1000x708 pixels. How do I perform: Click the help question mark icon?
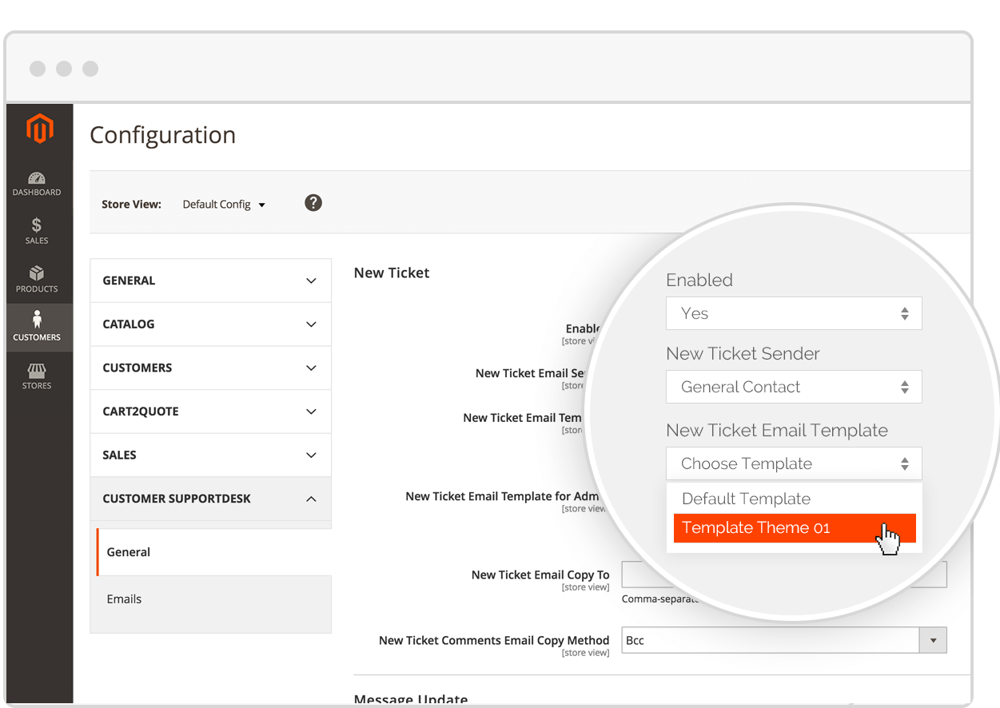click(x=313, y=203)
